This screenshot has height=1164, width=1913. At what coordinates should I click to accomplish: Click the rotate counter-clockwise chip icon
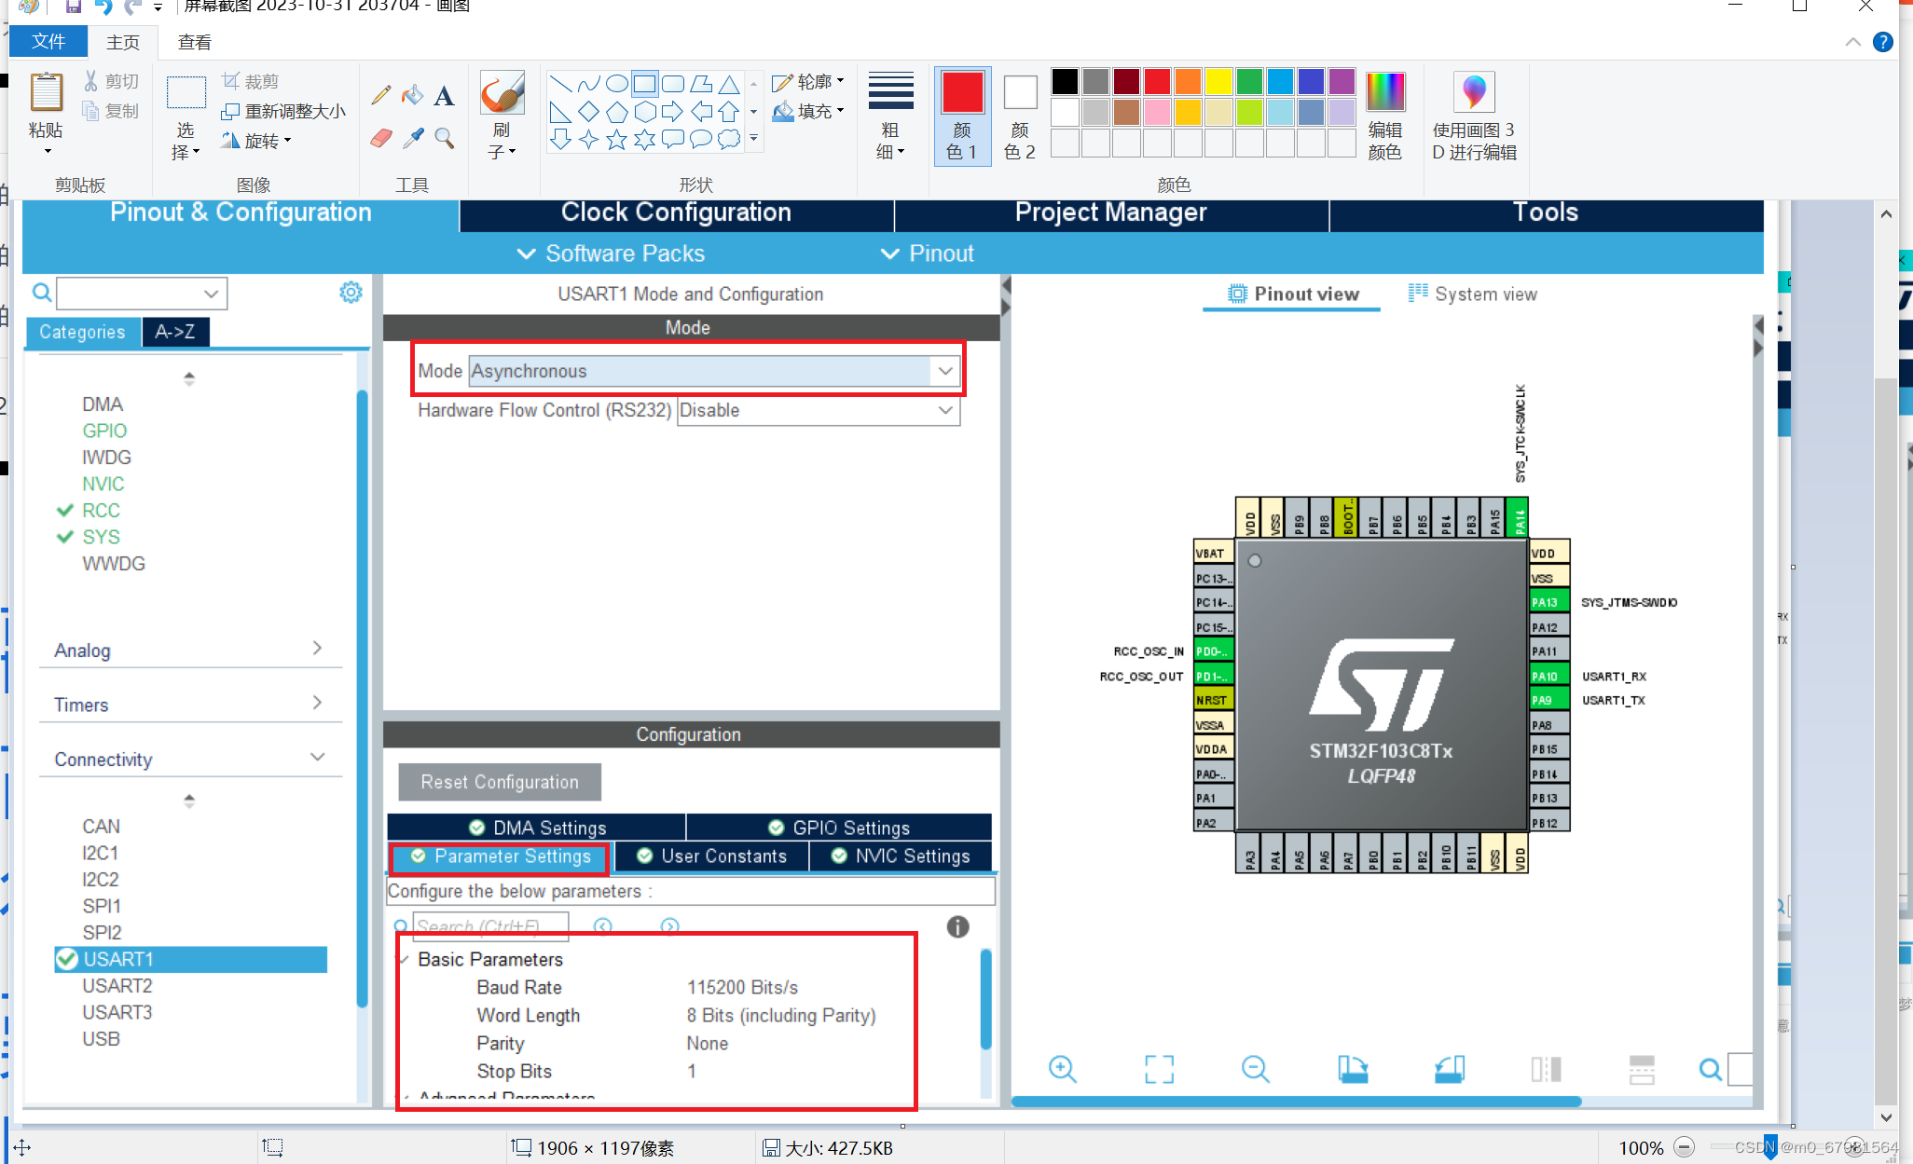click(x=1450, y=1069)
